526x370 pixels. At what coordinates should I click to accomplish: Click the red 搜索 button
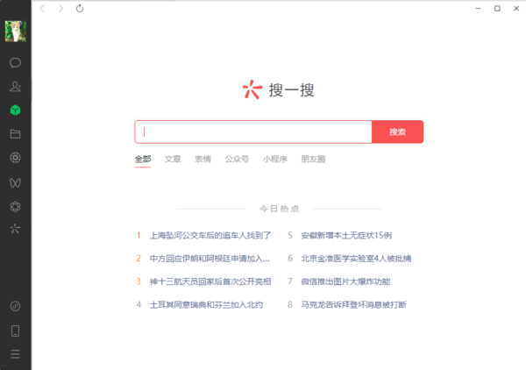pos(397,132)
